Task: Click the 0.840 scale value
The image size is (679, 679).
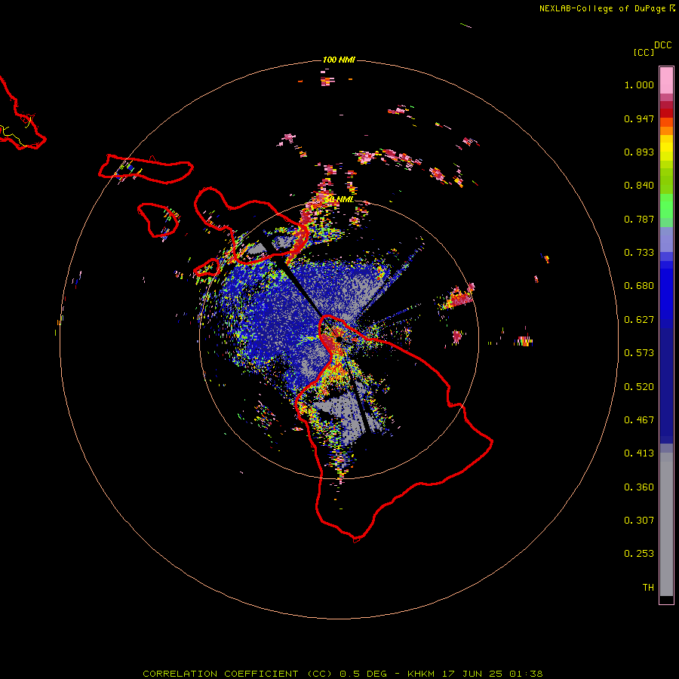Action: (x=639, y=186)
